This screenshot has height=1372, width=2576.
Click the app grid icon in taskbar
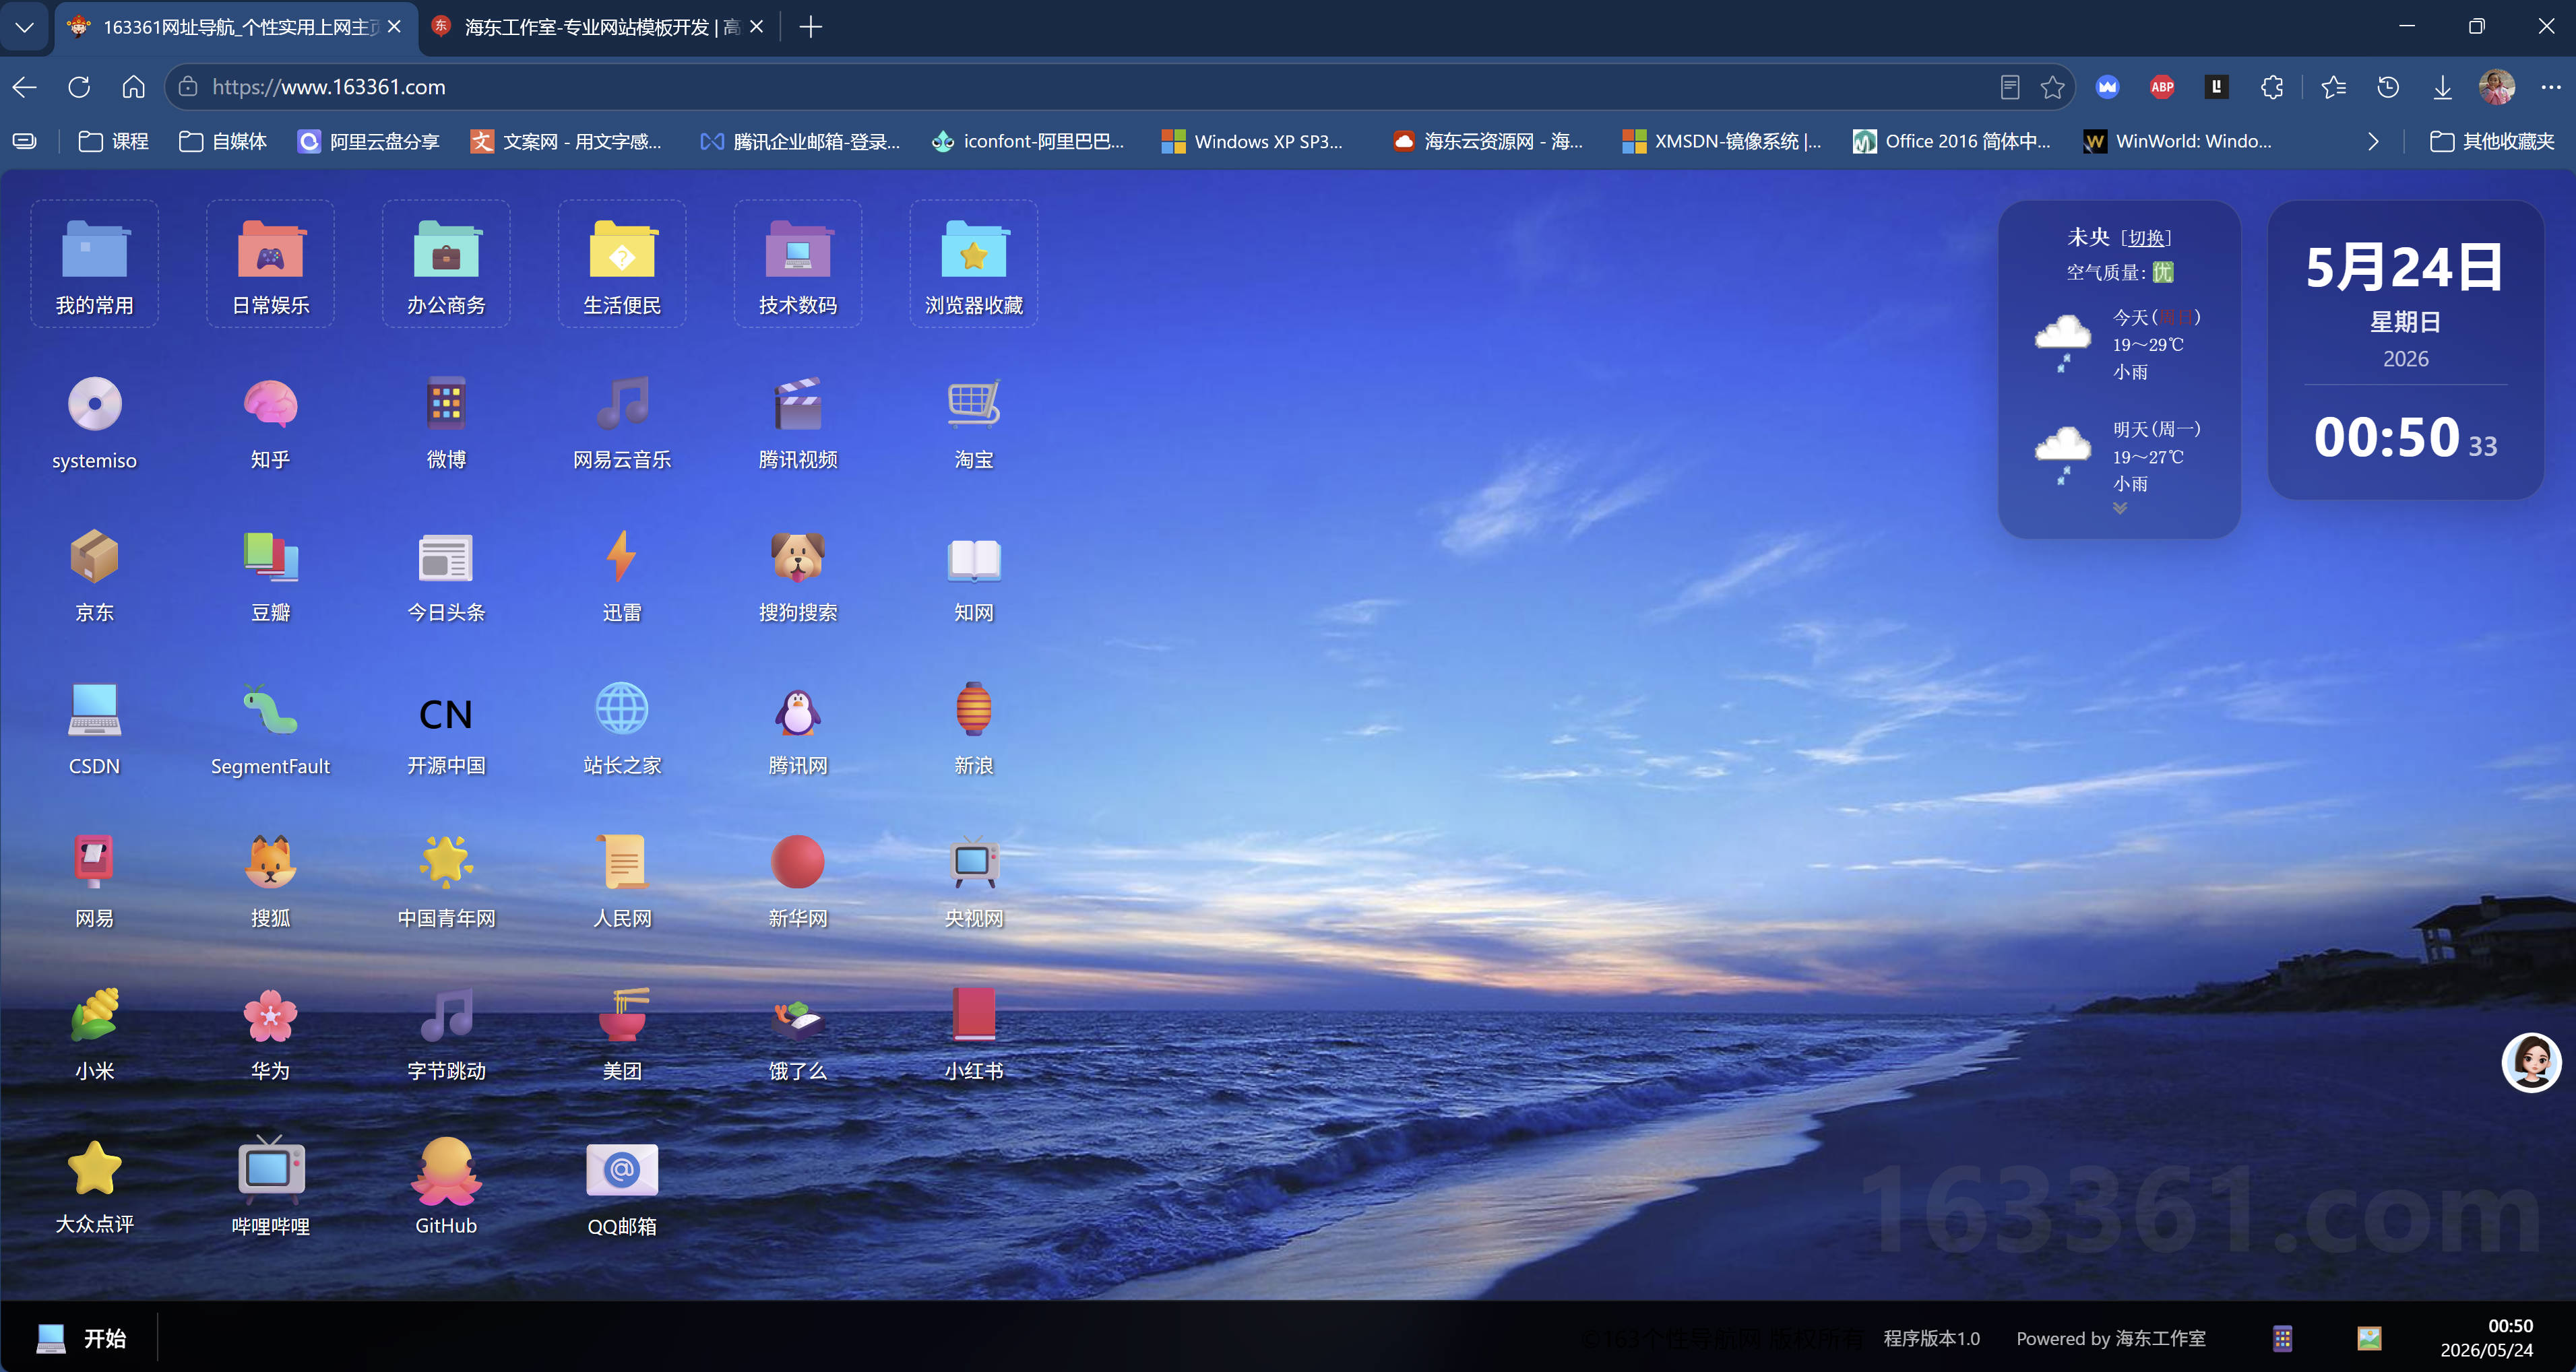[x=2282, y=1338]
